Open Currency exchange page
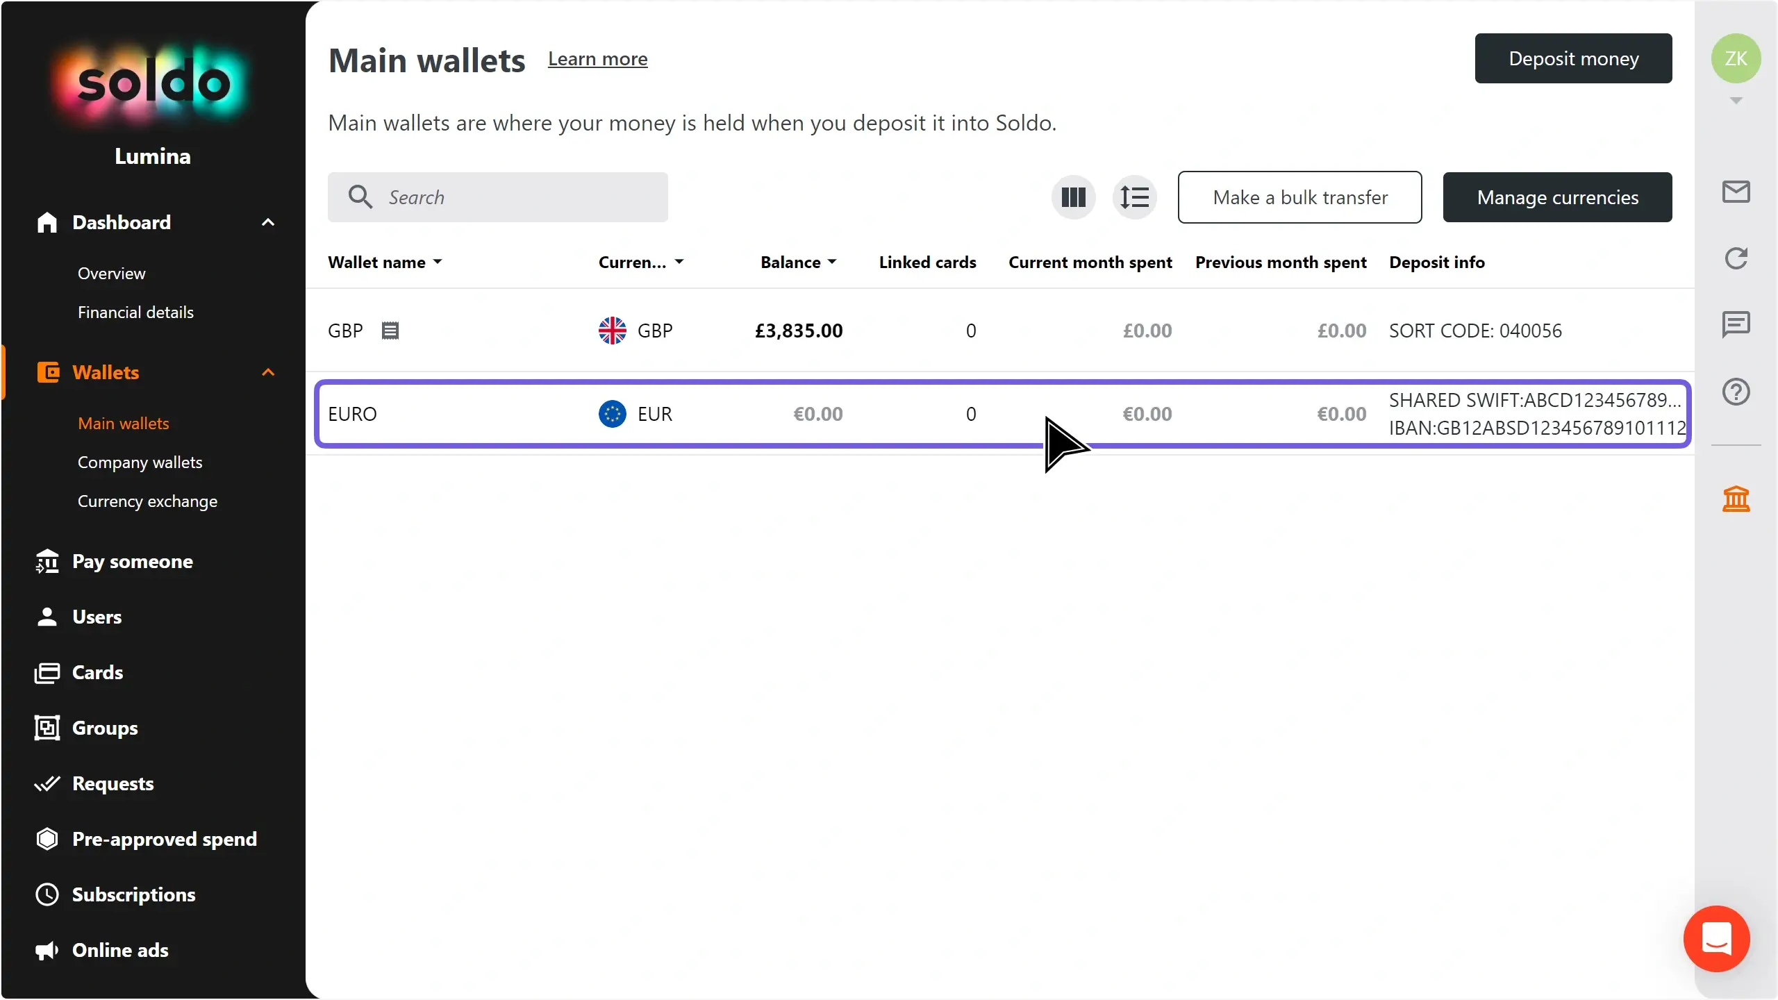Screen dimensions: 1778x1000 coord(147,501)
